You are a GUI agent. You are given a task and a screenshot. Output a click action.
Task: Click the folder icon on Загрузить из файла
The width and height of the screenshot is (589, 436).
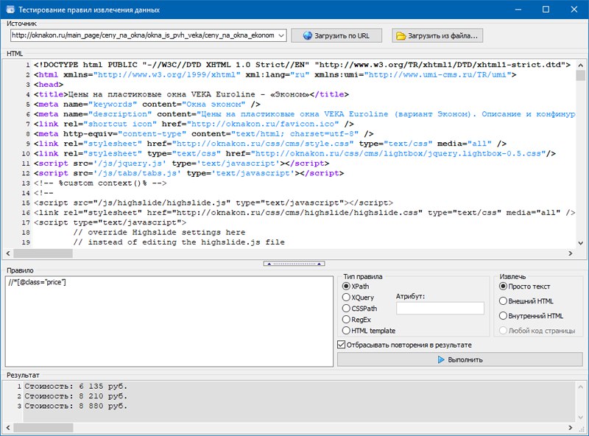point(401,35)
